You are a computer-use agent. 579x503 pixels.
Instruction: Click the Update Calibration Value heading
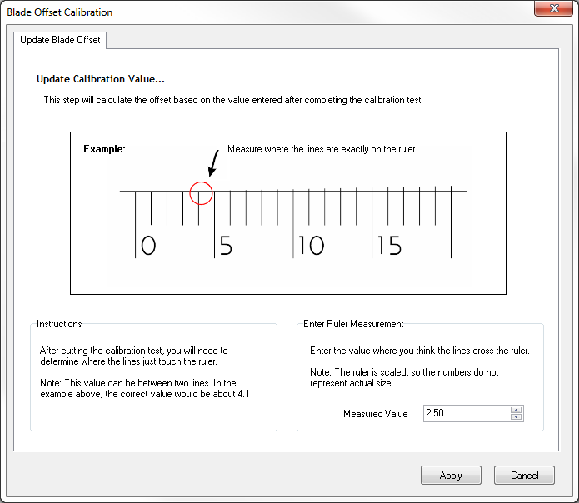(x=101, y=79)
